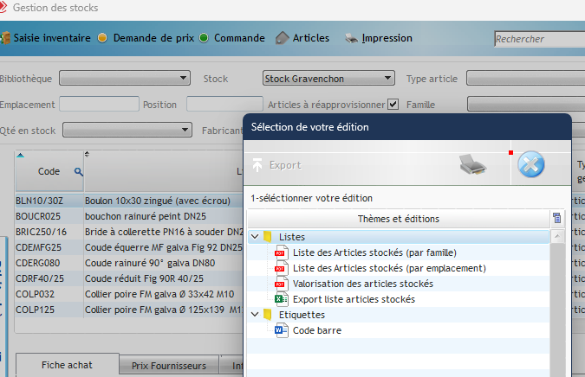Click the green Commande toolbar item
Viewport: 585px width, 377px height.
point(232,38)
